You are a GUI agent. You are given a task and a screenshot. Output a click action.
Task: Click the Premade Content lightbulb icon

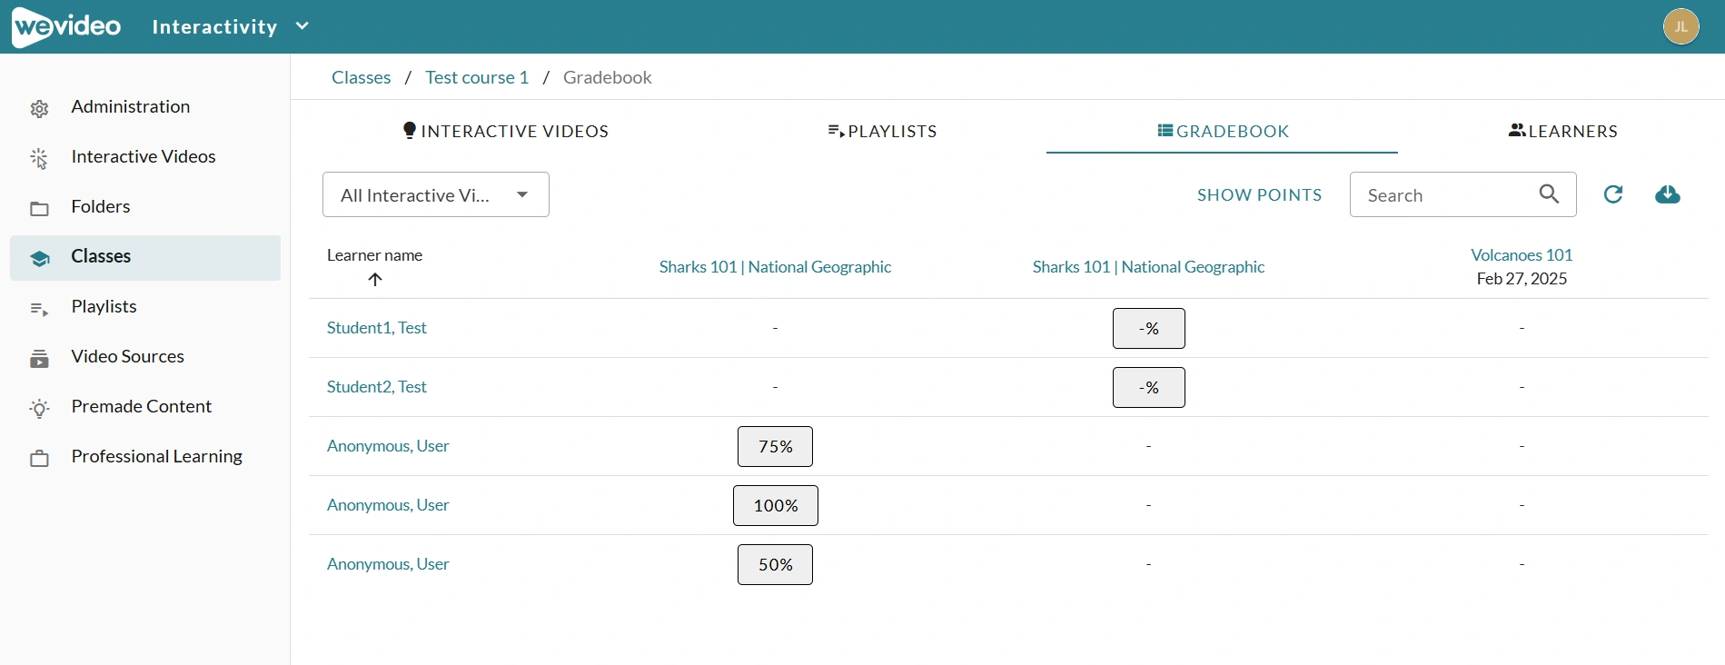point(39,409)
